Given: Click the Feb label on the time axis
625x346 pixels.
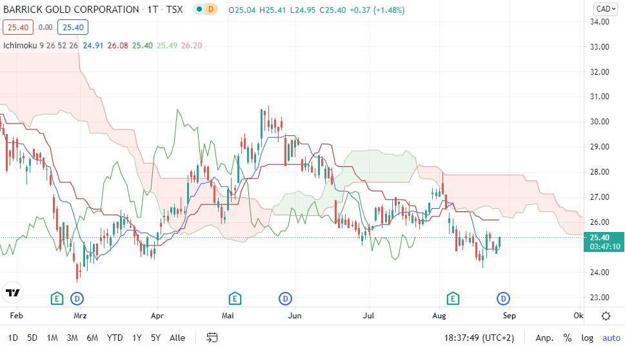Looking at the screenshot, I should click(x=16, y=316).
